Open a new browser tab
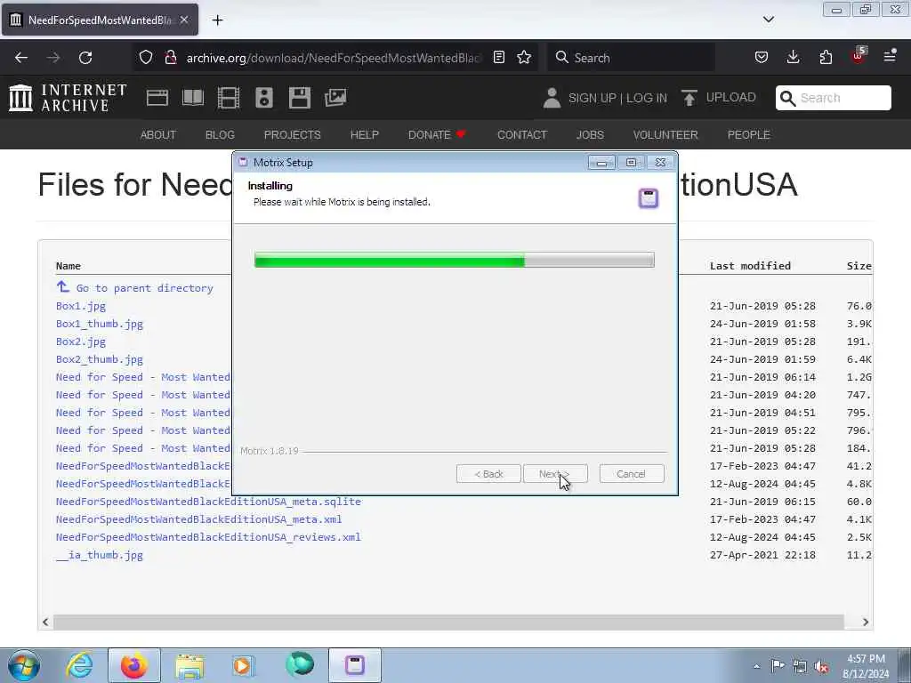 point(217,20)
